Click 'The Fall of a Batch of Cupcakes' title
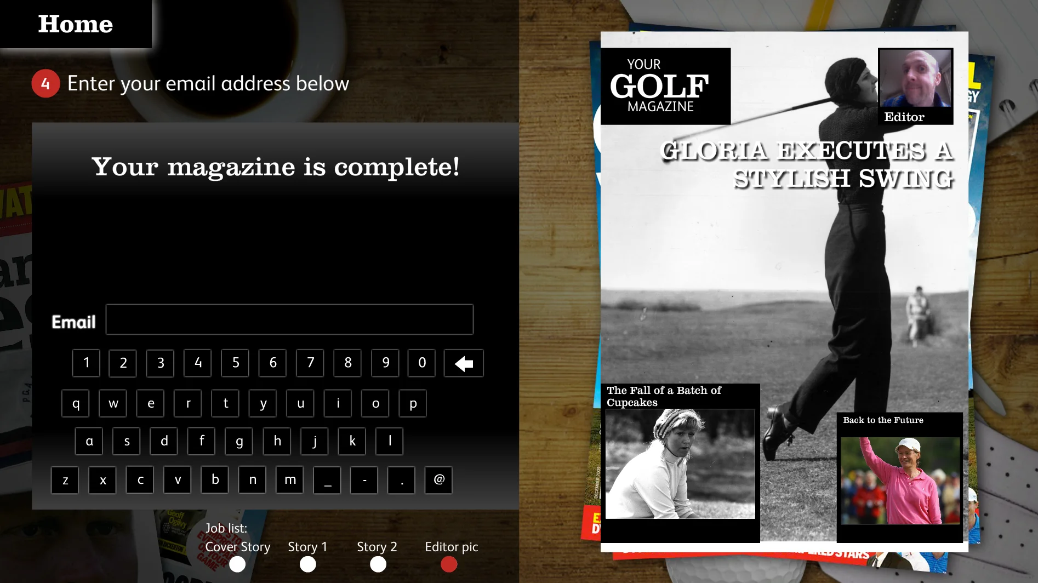This screenshot has width=1038, height=583. [x=664, y=396]
